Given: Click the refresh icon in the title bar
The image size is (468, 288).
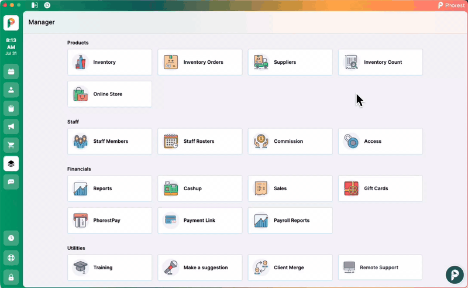Looking at the screenshot, I should [x=47, y=5].
